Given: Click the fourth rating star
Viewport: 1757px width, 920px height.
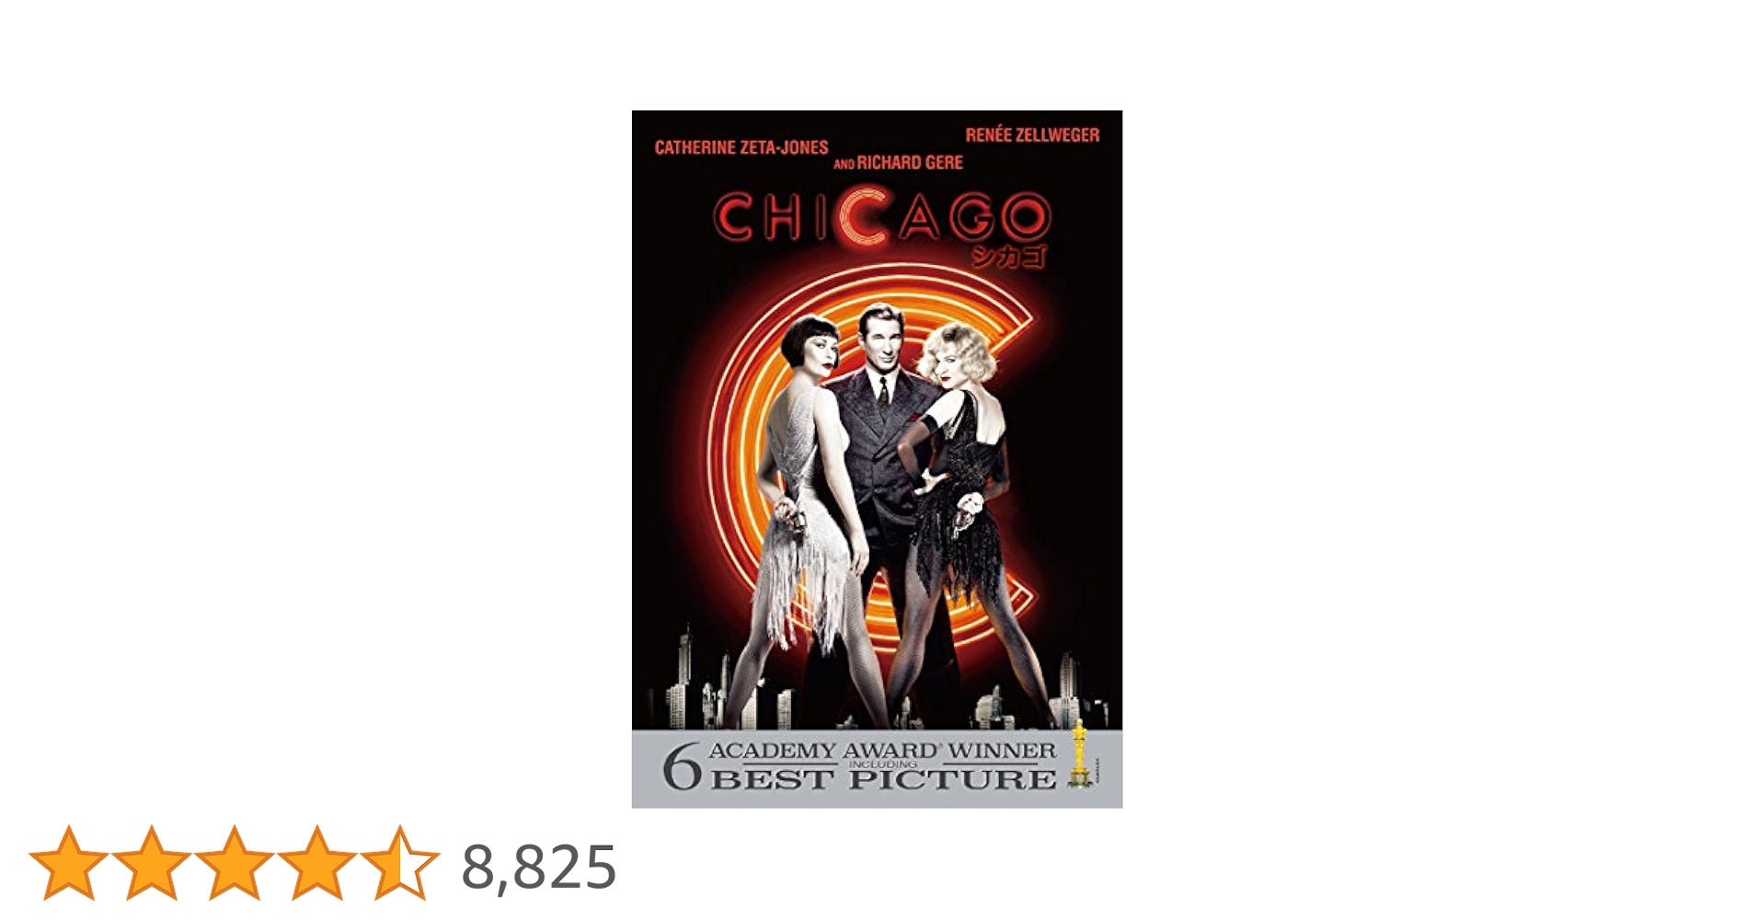Looking at the screenshot, I should tap(317, 863).
